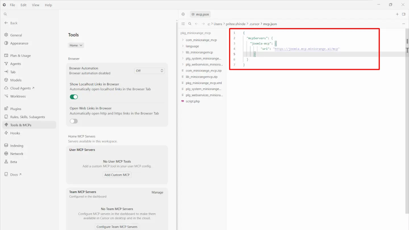Click the globe icon beside the mcp.json tab
Viewport: 409px width, 230px height.
click(x=183, y=14)
